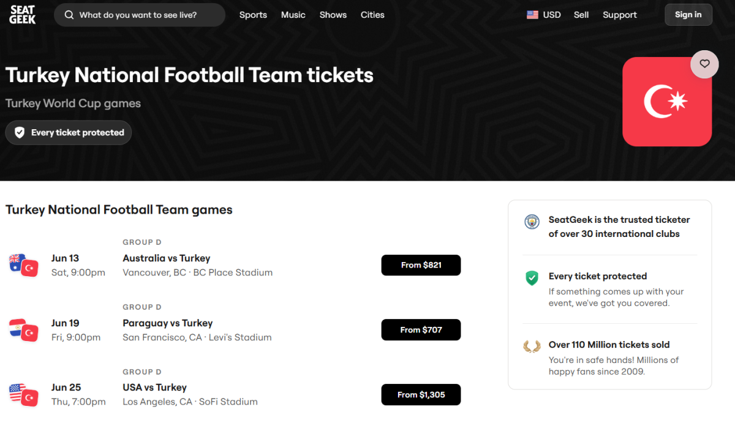735x431 pixels.
Task: Focus the live event search field
Action: coord(147,15)
